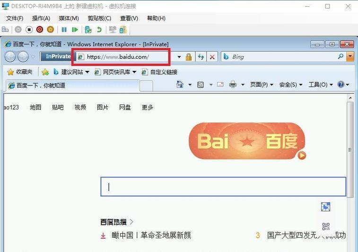
Task: Open search provider dropdown arrow
Action: point(350,57)
